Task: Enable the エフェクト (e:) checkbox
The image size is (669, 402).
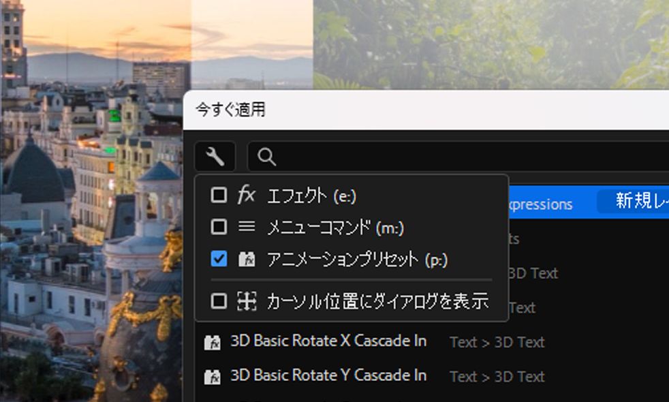Action: (219, 196)
